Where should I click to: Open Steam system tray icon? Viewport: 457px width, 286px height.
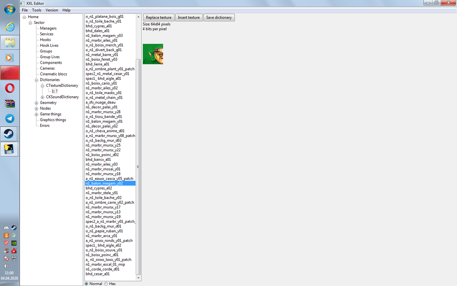click(14, 228)
